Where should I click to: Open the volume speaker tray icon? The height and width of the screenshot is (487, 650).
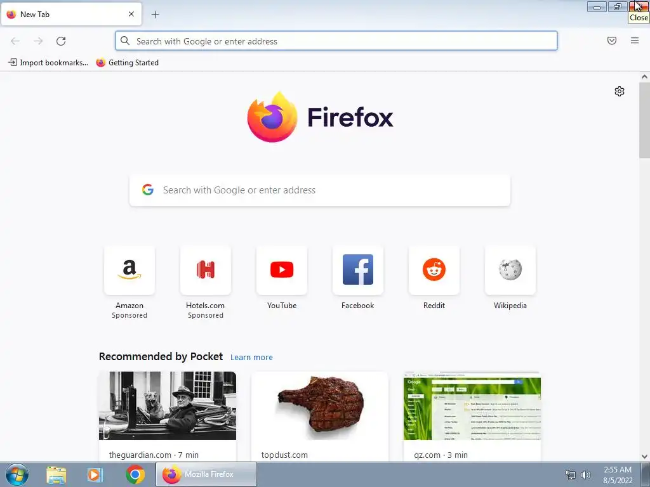(x=586, y=475)
